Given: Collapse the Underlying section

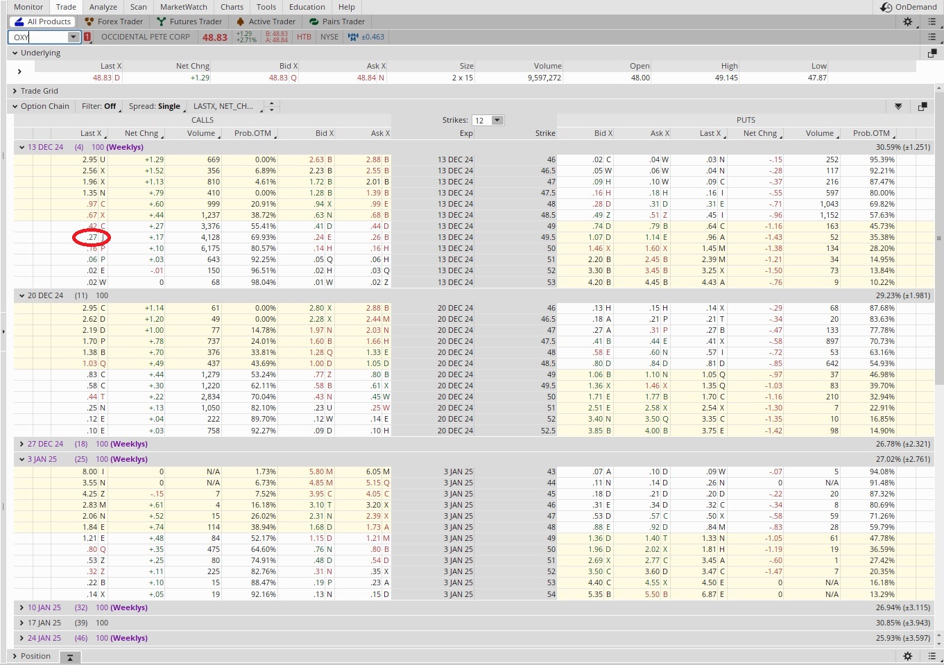Looking at the screenshot, I should (x=15, y=53).
